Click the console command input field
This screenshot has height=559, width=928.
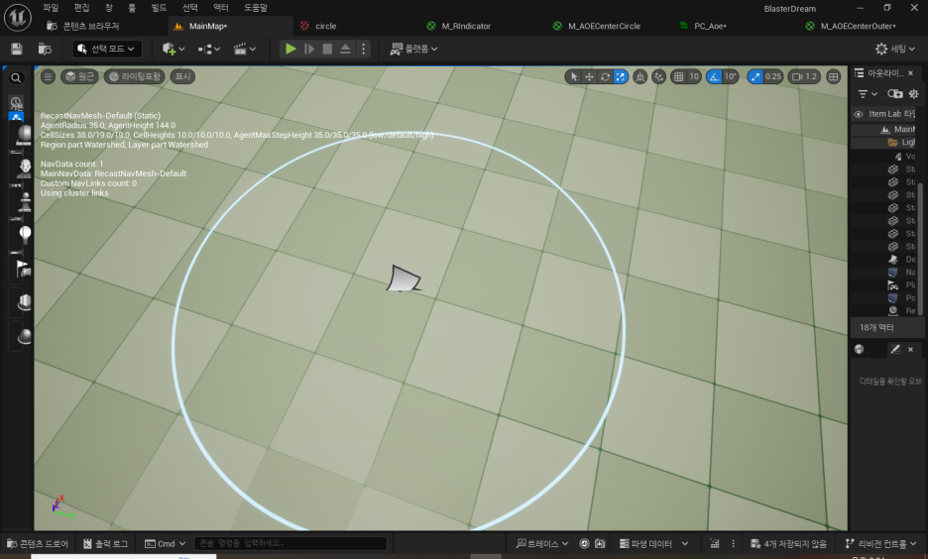[290, 543]
